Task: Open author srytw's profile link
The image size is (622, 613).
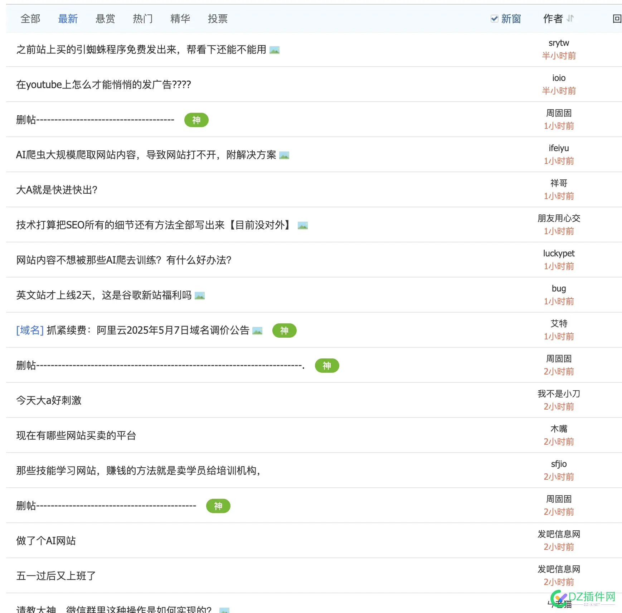Action: pos(559,43)
